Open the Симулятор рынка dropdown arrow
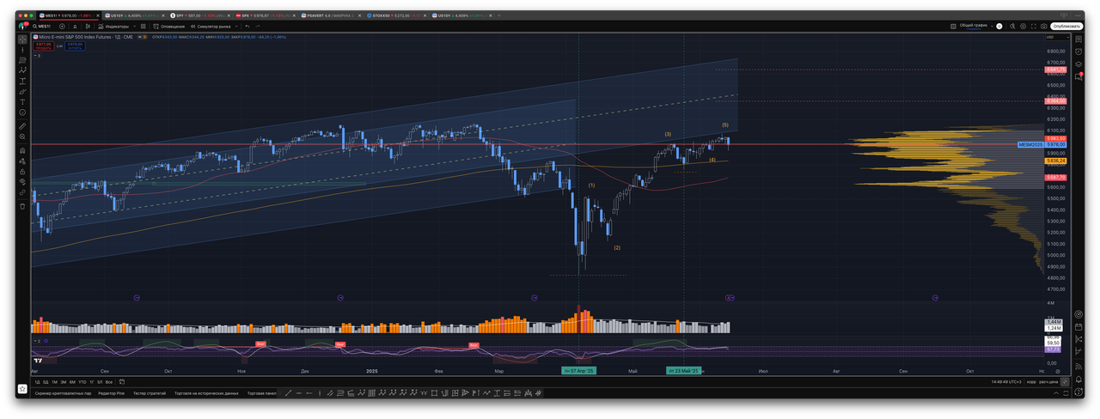 (235, 26)
